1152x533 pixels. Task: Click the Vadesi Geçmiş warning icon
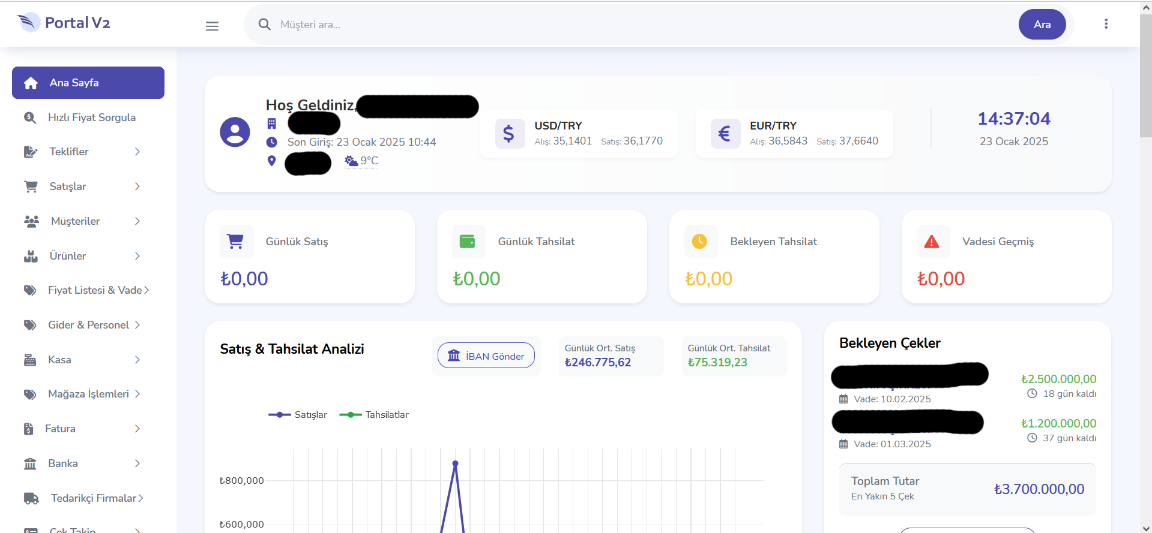pos(932,242)
